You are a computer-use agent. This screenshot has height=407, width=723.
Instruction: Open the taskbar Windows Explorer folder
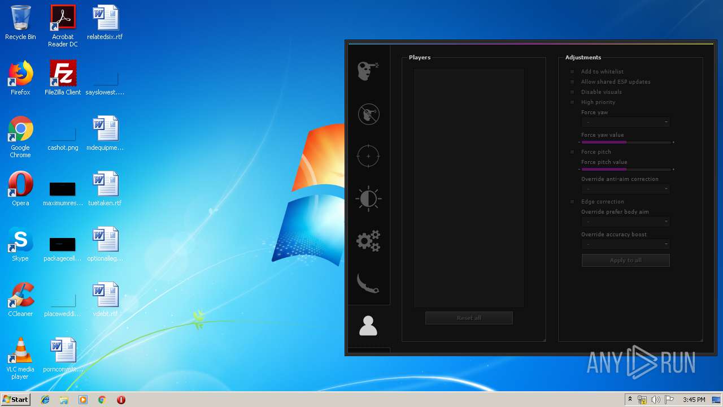point(64,400)
